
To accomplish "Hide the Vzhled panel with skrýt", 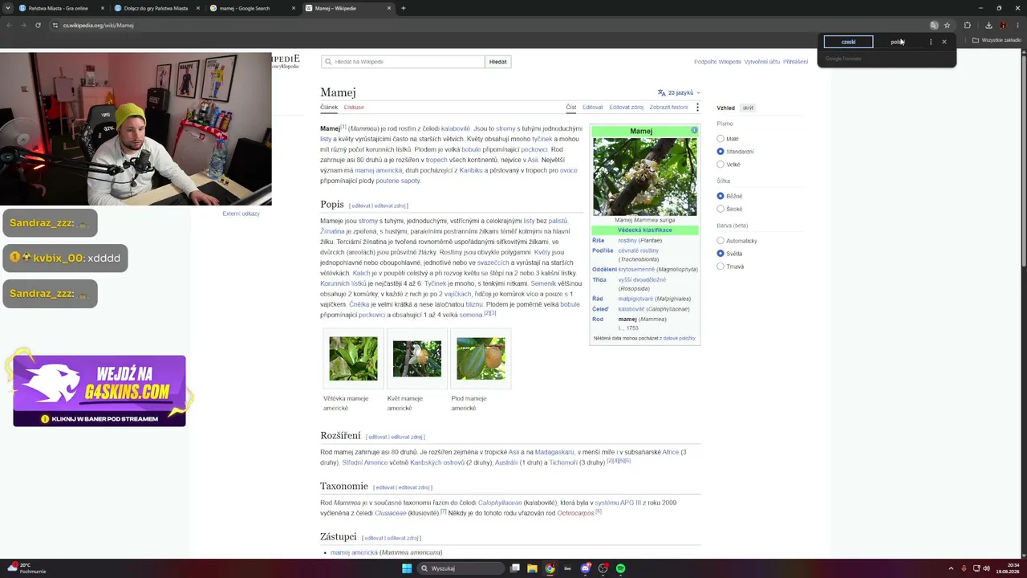I will [x=748, y=108].
